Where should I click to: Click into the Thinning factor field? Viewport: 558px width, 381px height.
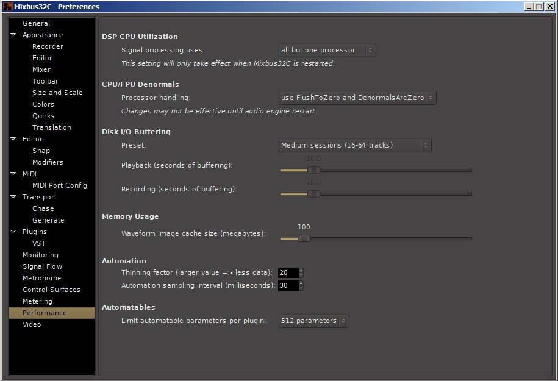tap(288, 272)
